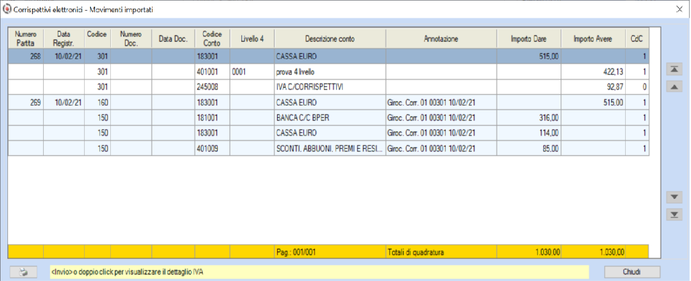Move up one row arrow icon
This screenshot has height=281, width=691.
(674, 87)
